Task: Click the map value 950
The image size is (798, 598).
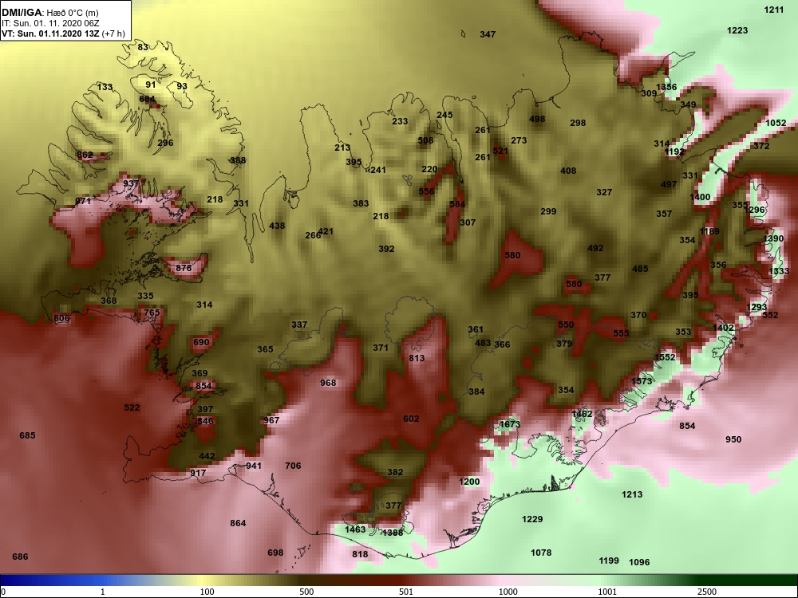Action: [733, 440]
